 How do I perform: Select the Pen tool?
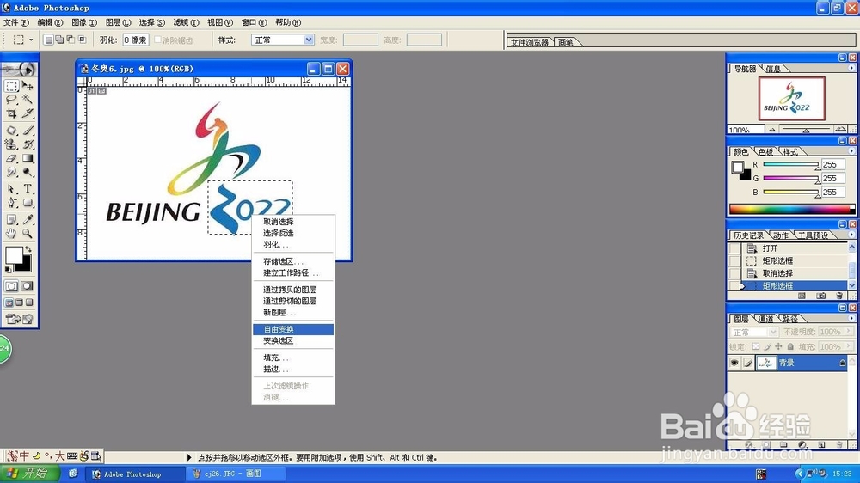[x=11, y=203]
